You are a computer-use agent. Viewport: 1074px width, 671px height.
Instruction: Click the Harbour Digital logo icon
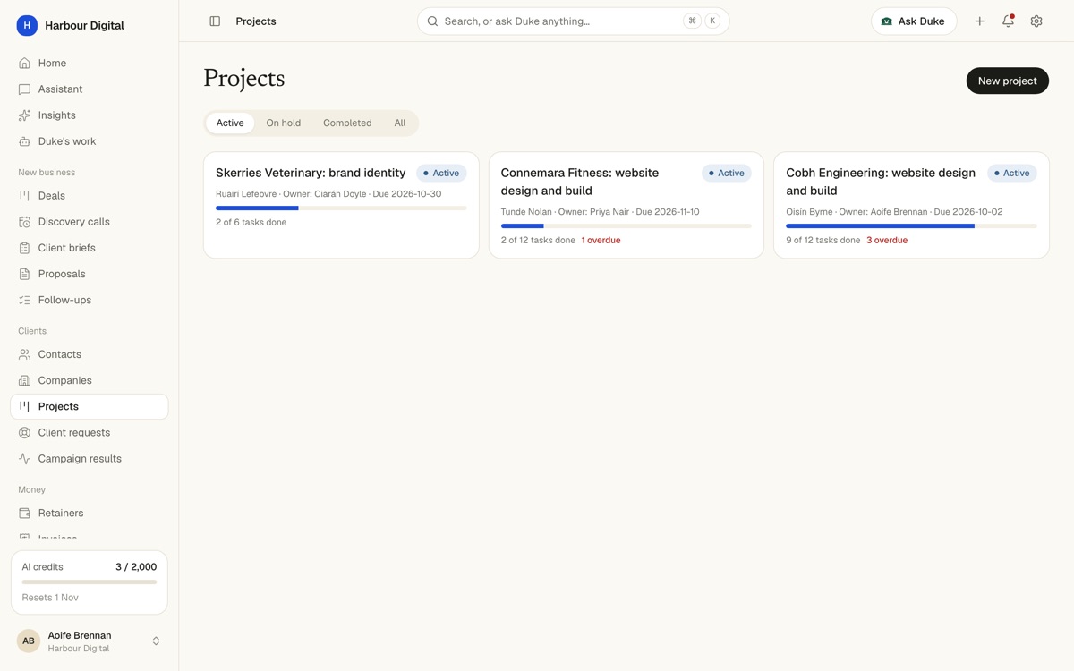(27, 26)
